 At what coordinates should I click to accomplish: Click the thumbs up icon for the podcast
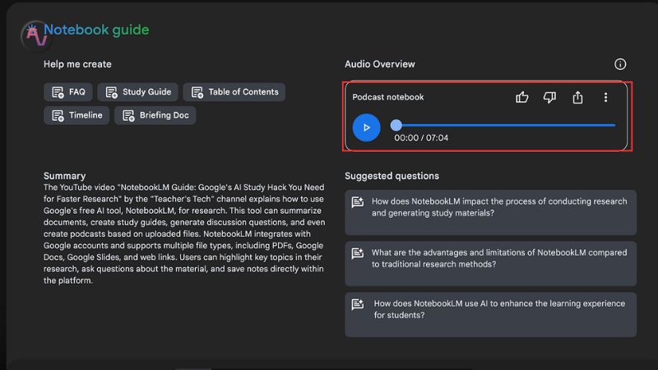coord(521,97)
